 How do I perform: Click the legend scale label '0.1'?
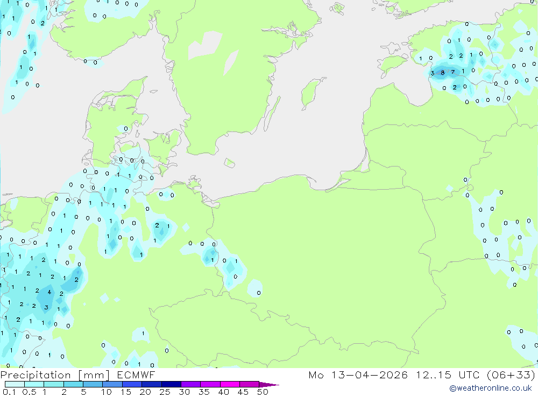pyautogui.click(x=9, y=392)
